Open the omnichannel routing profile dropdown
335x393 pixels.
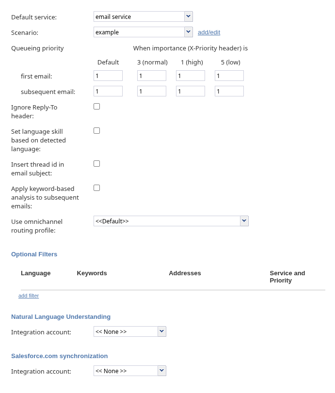click(x=171, y=221)
